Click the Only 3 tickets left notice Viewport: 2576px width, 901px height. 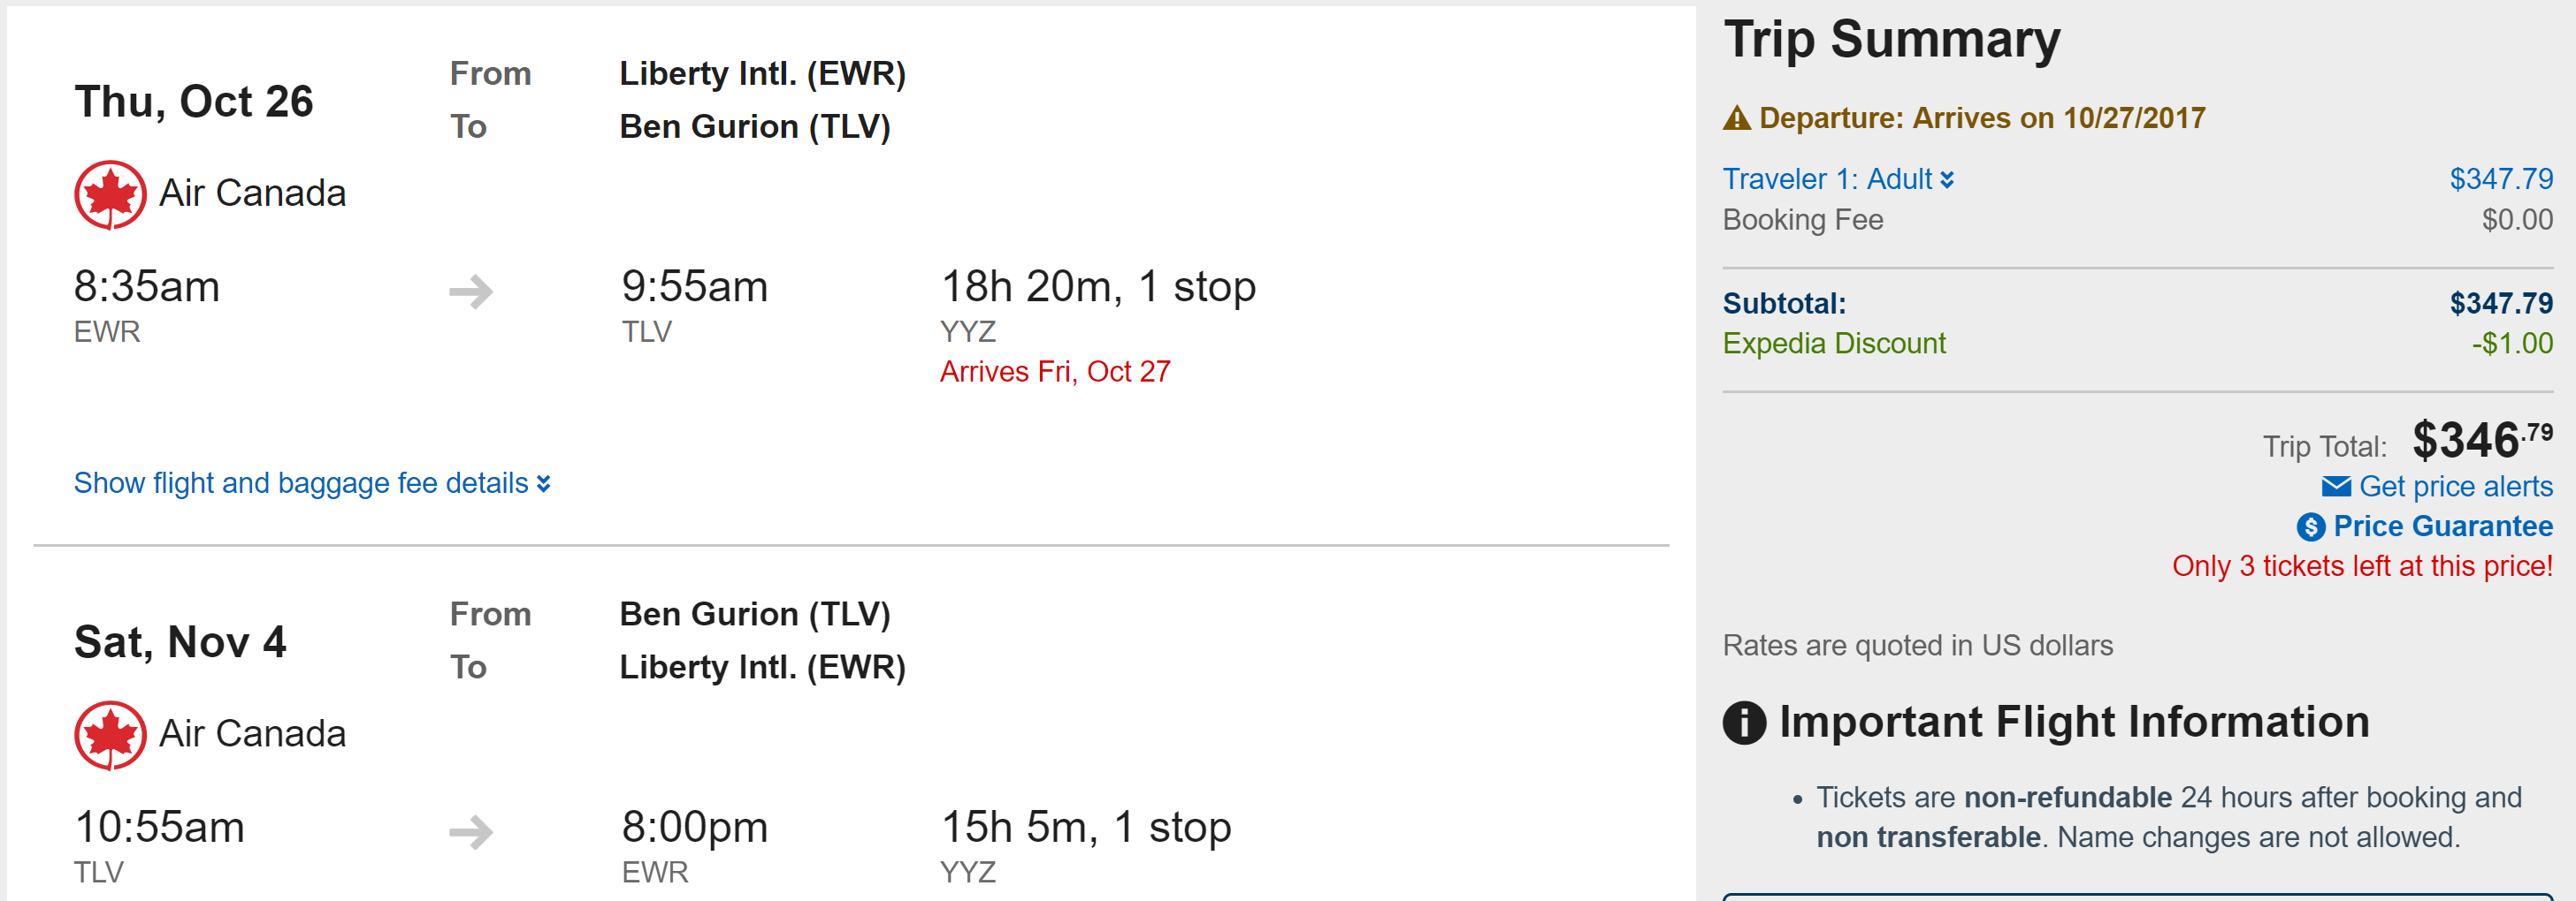click(2362, 566)
